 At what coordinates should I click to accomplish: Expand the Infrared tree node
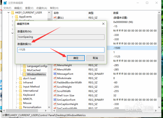pyautogui.click(x=16, y=82)
